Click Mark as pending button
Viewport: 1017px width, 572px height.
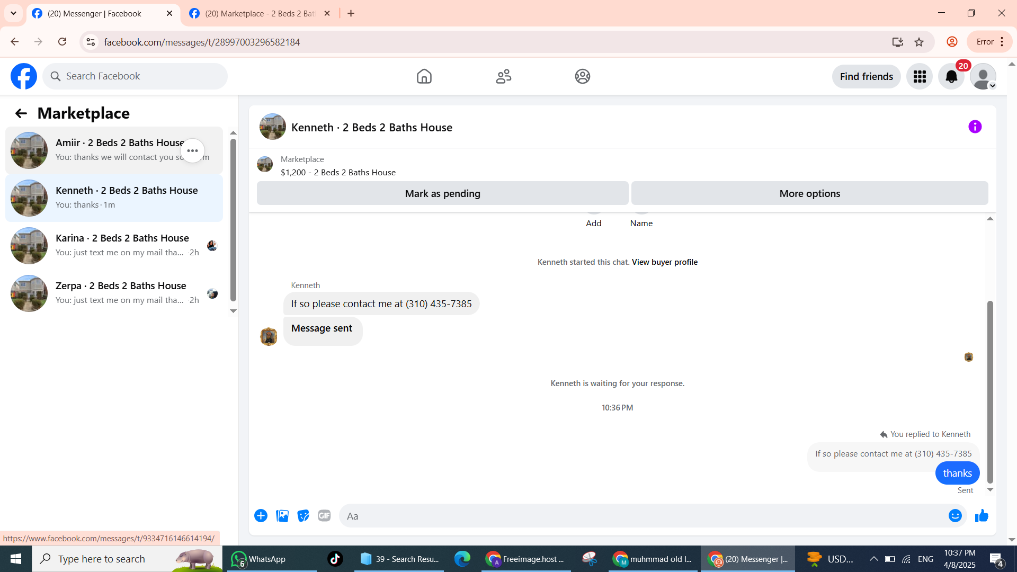442,193
